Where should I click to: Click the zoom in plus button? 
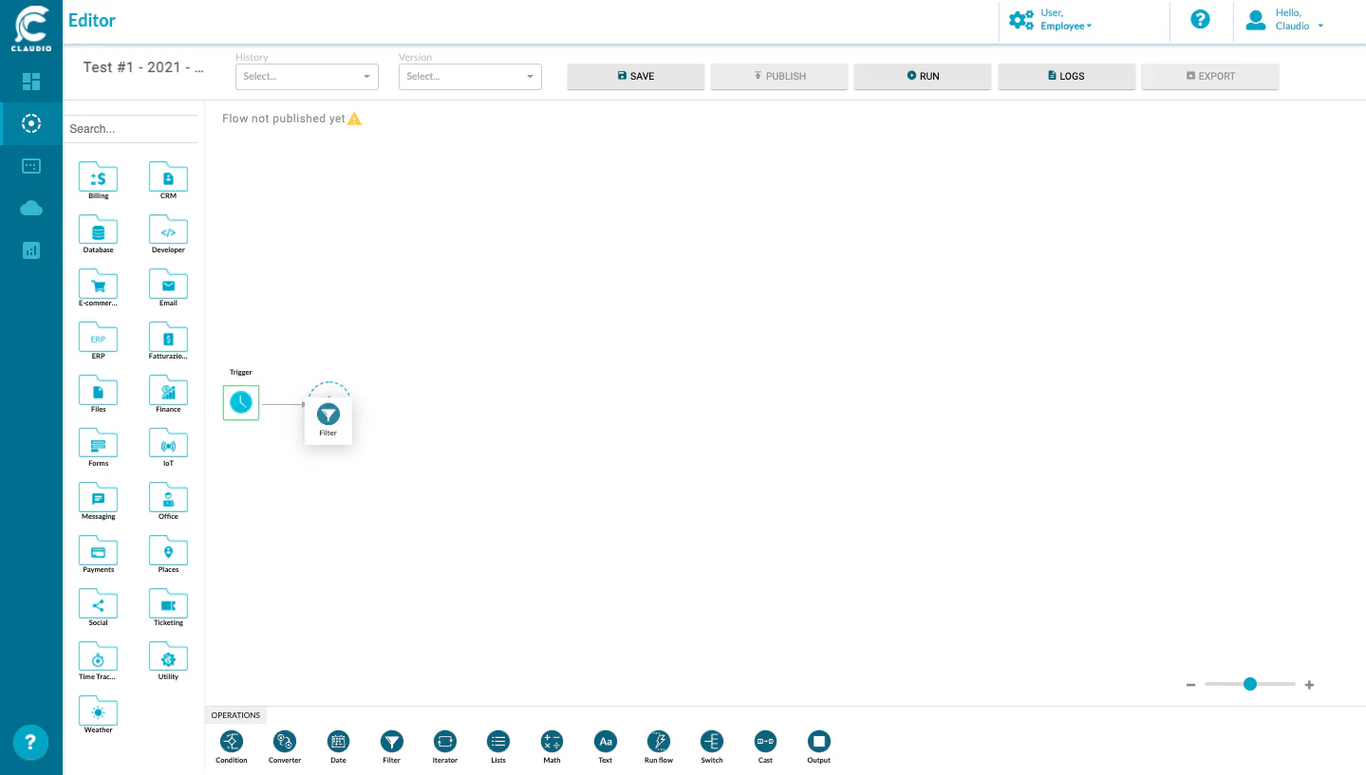click(1309, 685)
